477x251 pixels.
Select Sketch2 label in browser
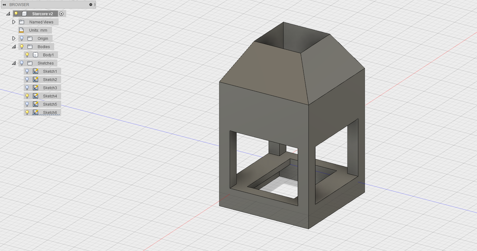coord(50,80)
